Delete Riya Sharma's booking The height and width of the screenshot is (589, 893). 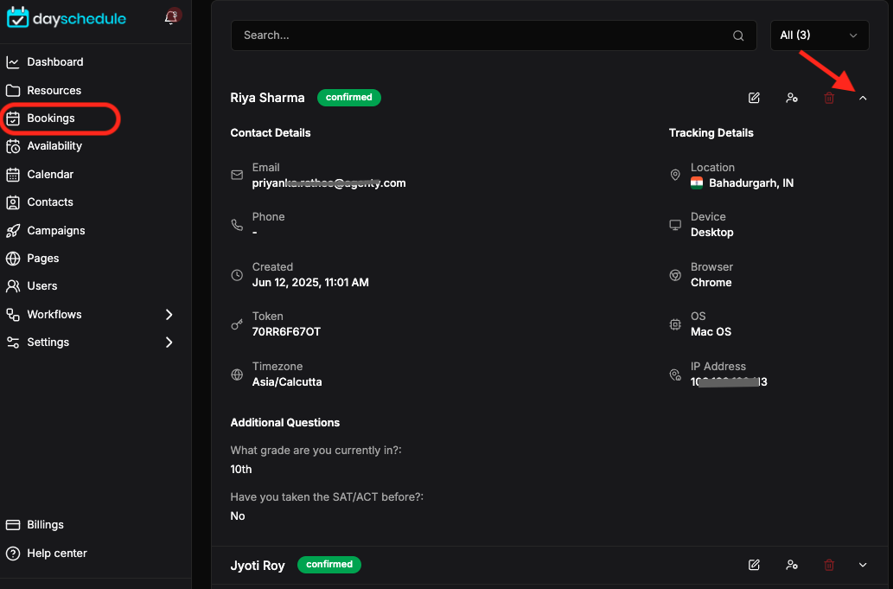(x=829, y=98)
